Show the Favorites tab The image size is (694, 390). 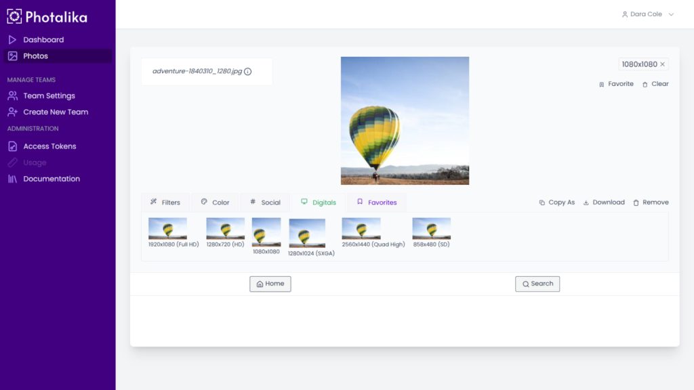coord(377,202)
